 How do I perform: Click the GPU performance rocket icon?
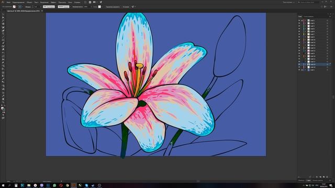click(x=101, y=2)
